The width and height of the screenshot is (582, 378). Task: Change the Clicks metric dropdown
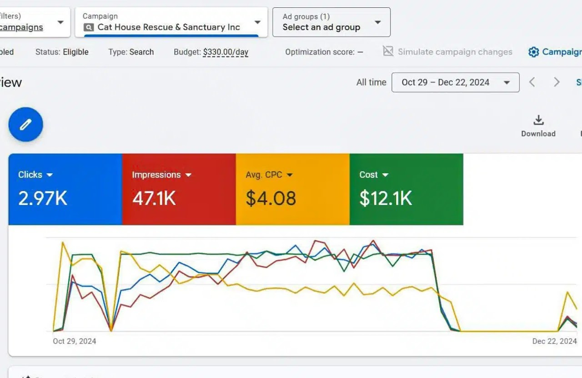pos(50,175)
